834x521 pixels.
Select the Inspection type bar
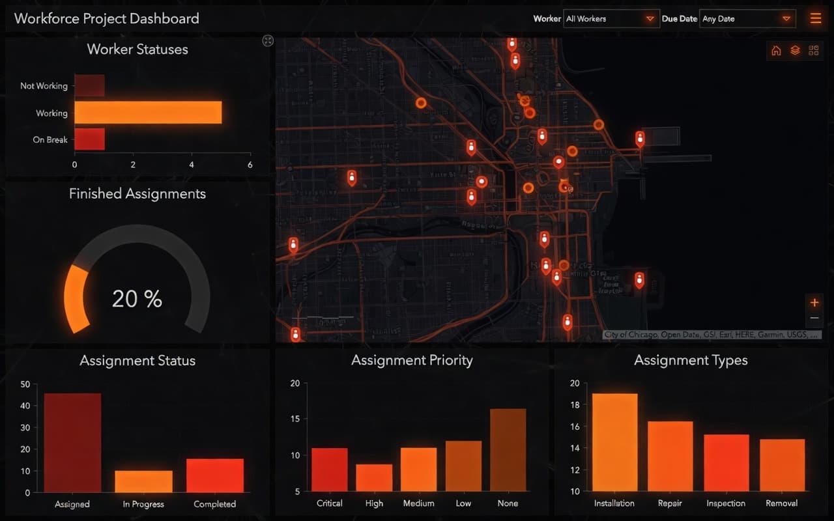(x=726, y=463)
